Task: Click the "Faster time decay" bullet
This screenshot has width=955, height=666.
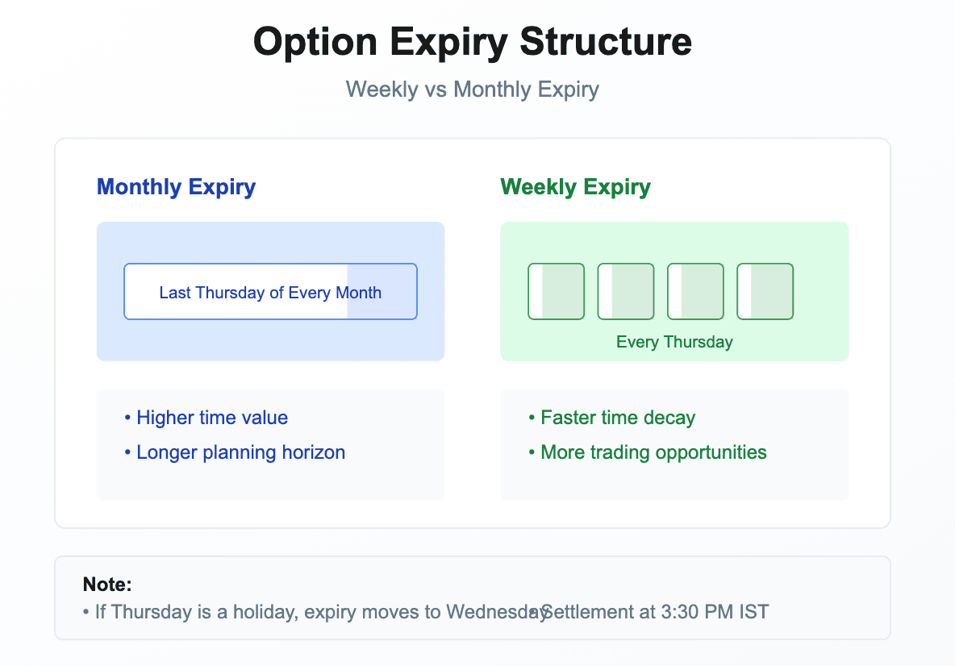Action: pos(611,418)
